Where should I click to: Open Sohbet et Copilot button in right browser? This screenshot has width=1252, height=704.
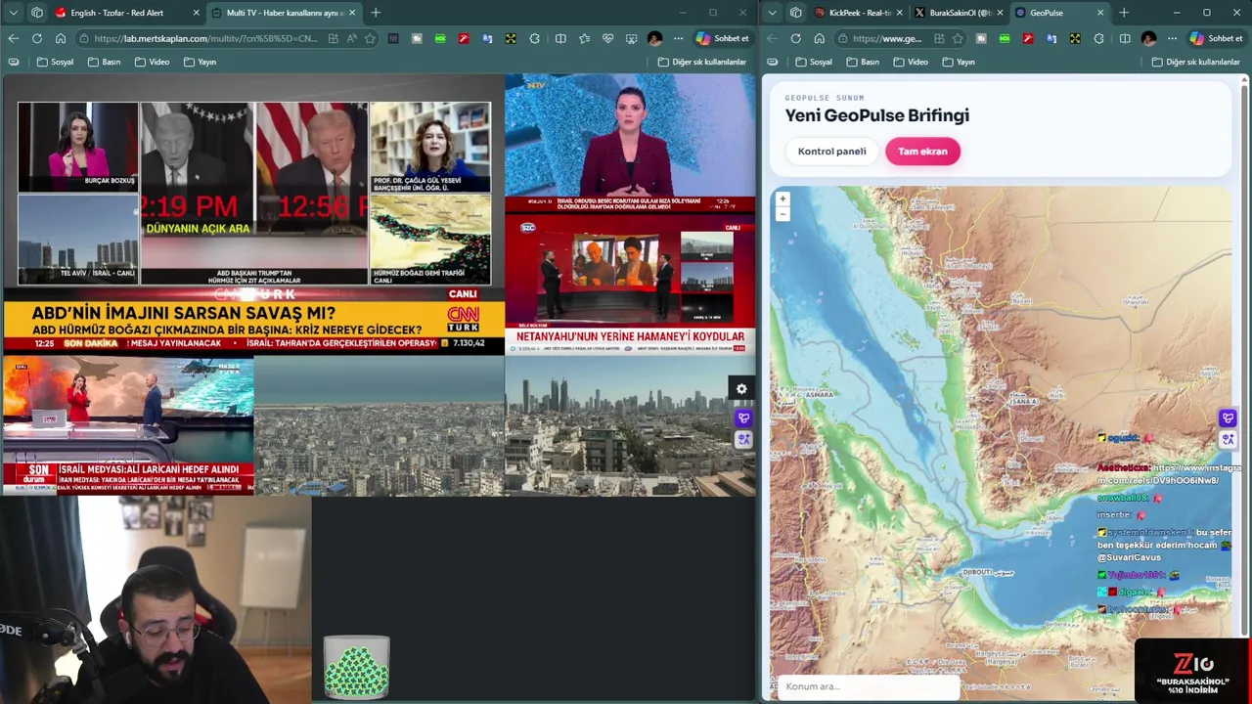coord(1216,38)
